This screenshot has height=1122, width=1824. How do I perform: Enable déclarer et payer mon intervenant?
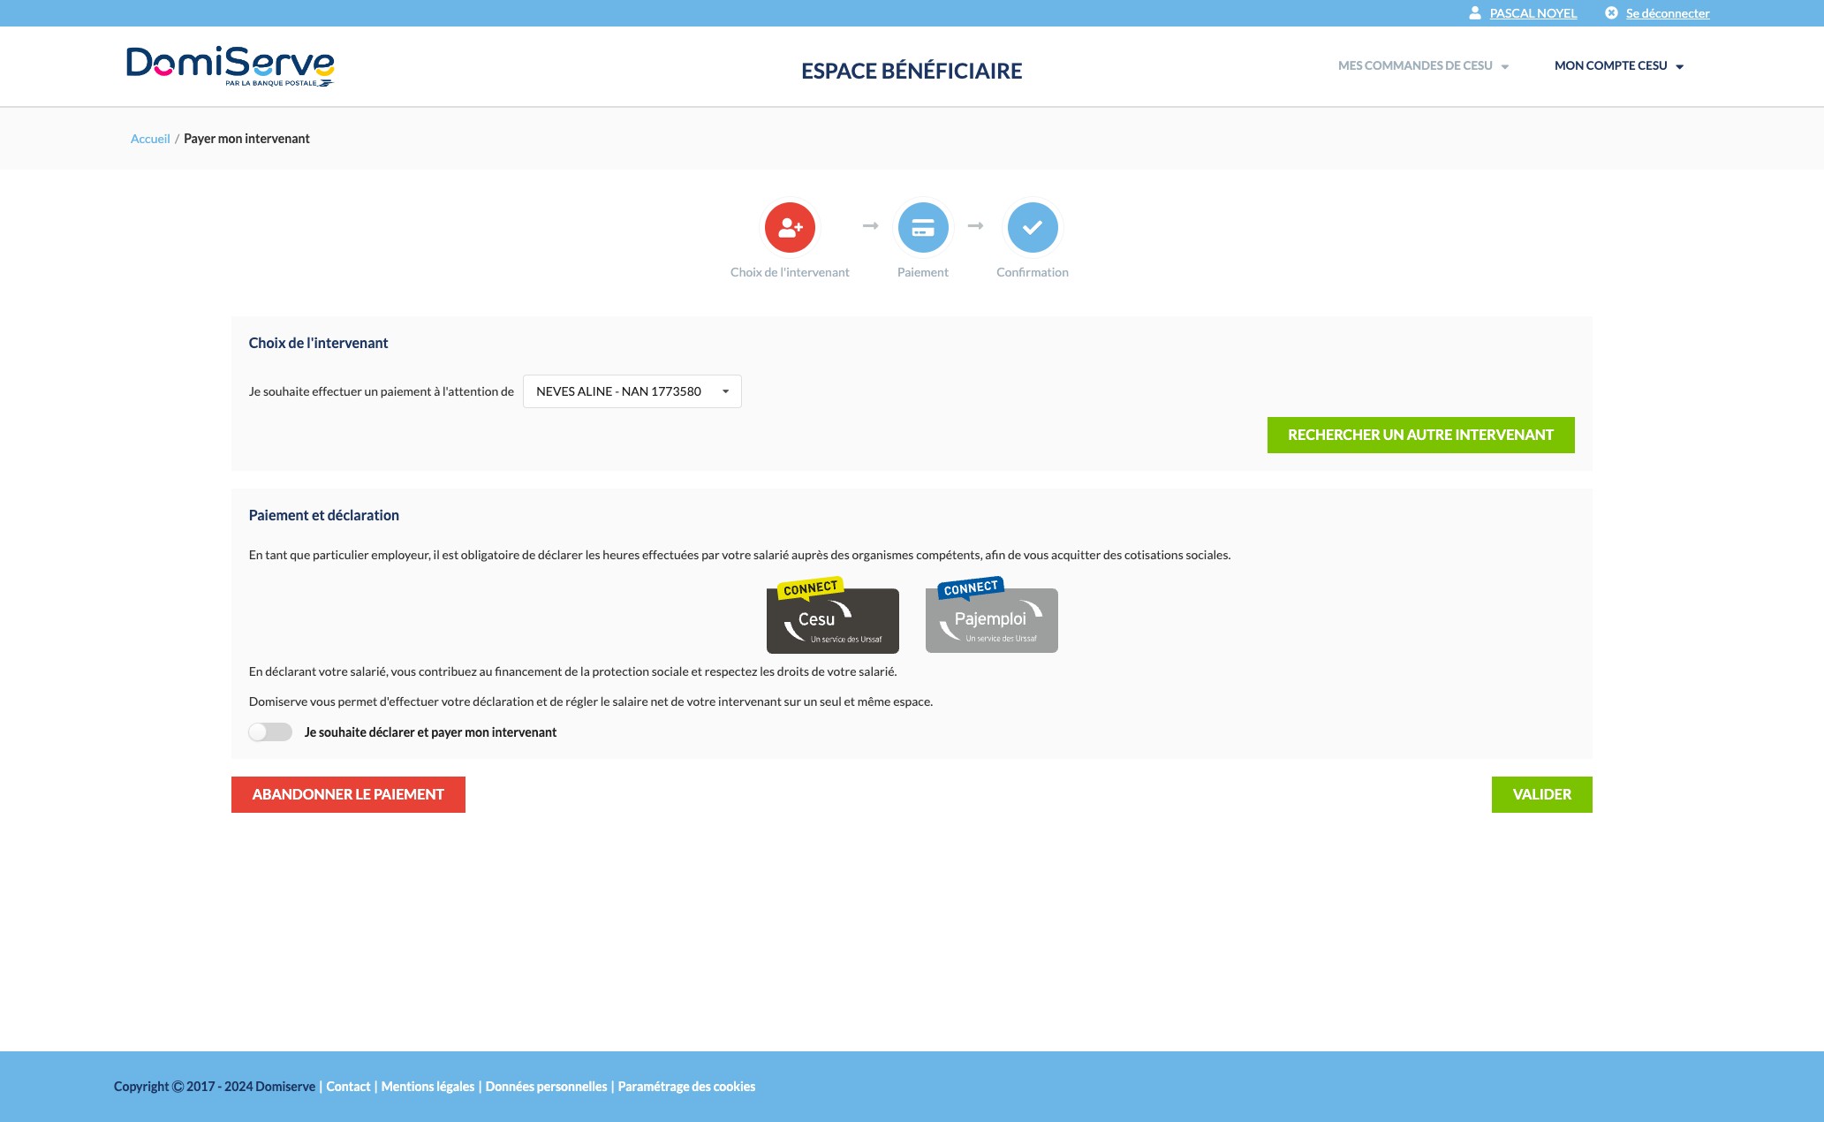pos(270,732)
